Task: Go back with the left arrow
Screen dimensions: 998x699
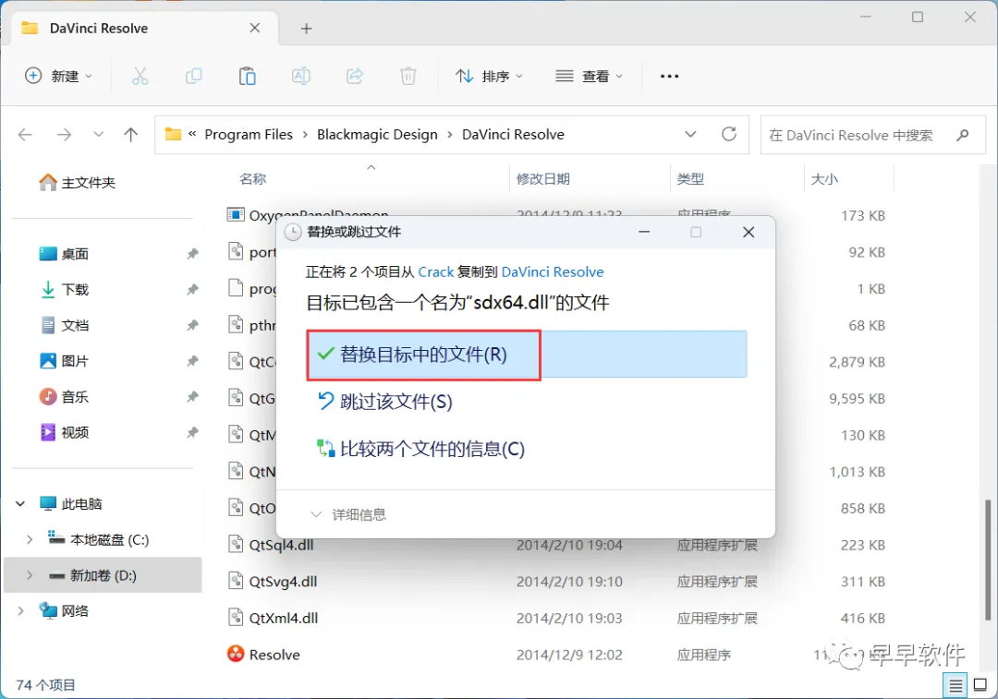Action: [x=26, y=134]
